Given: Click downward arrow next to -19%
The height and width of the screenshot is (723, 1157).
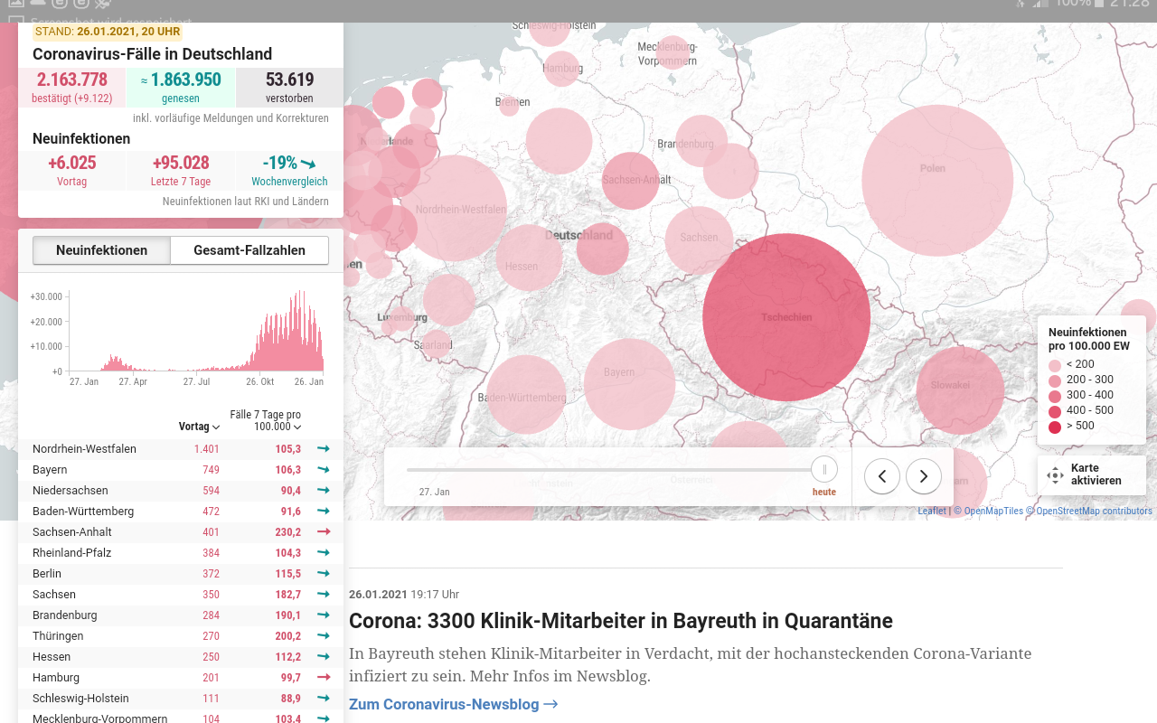Looking at the screenshot, I should coord(308,164).
